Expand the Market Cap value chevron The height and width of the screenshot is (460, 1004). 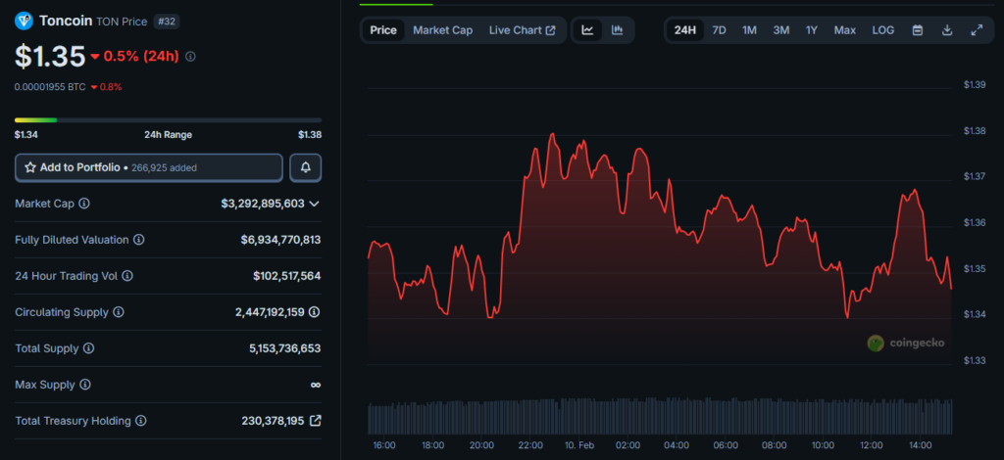[x=314, y=204]
